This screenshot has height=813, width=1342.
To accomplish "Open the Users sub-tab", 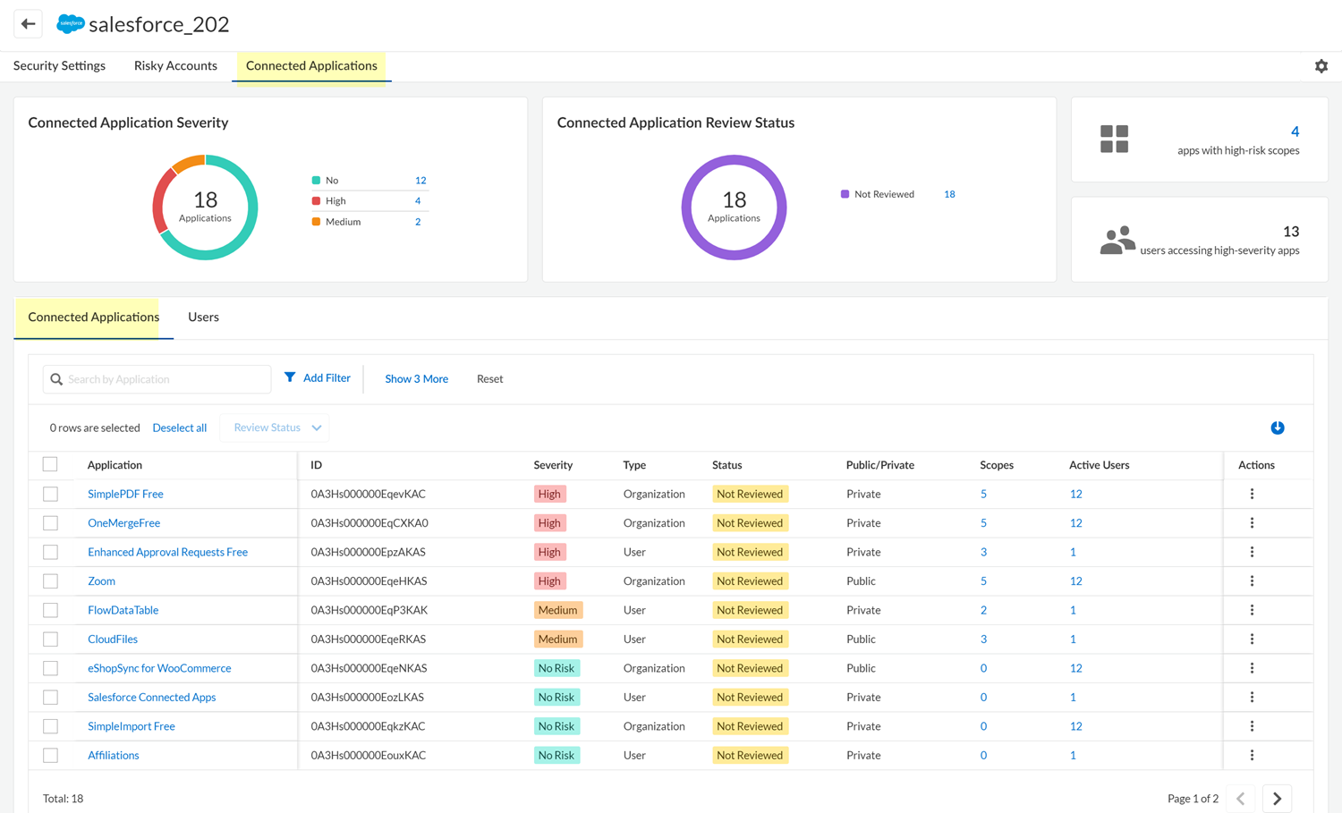I will pos(203,318).
